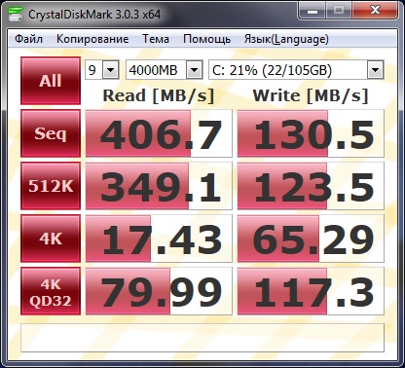Select 4K write result 65.29
The image size is (405, 368).
point(311,239)
